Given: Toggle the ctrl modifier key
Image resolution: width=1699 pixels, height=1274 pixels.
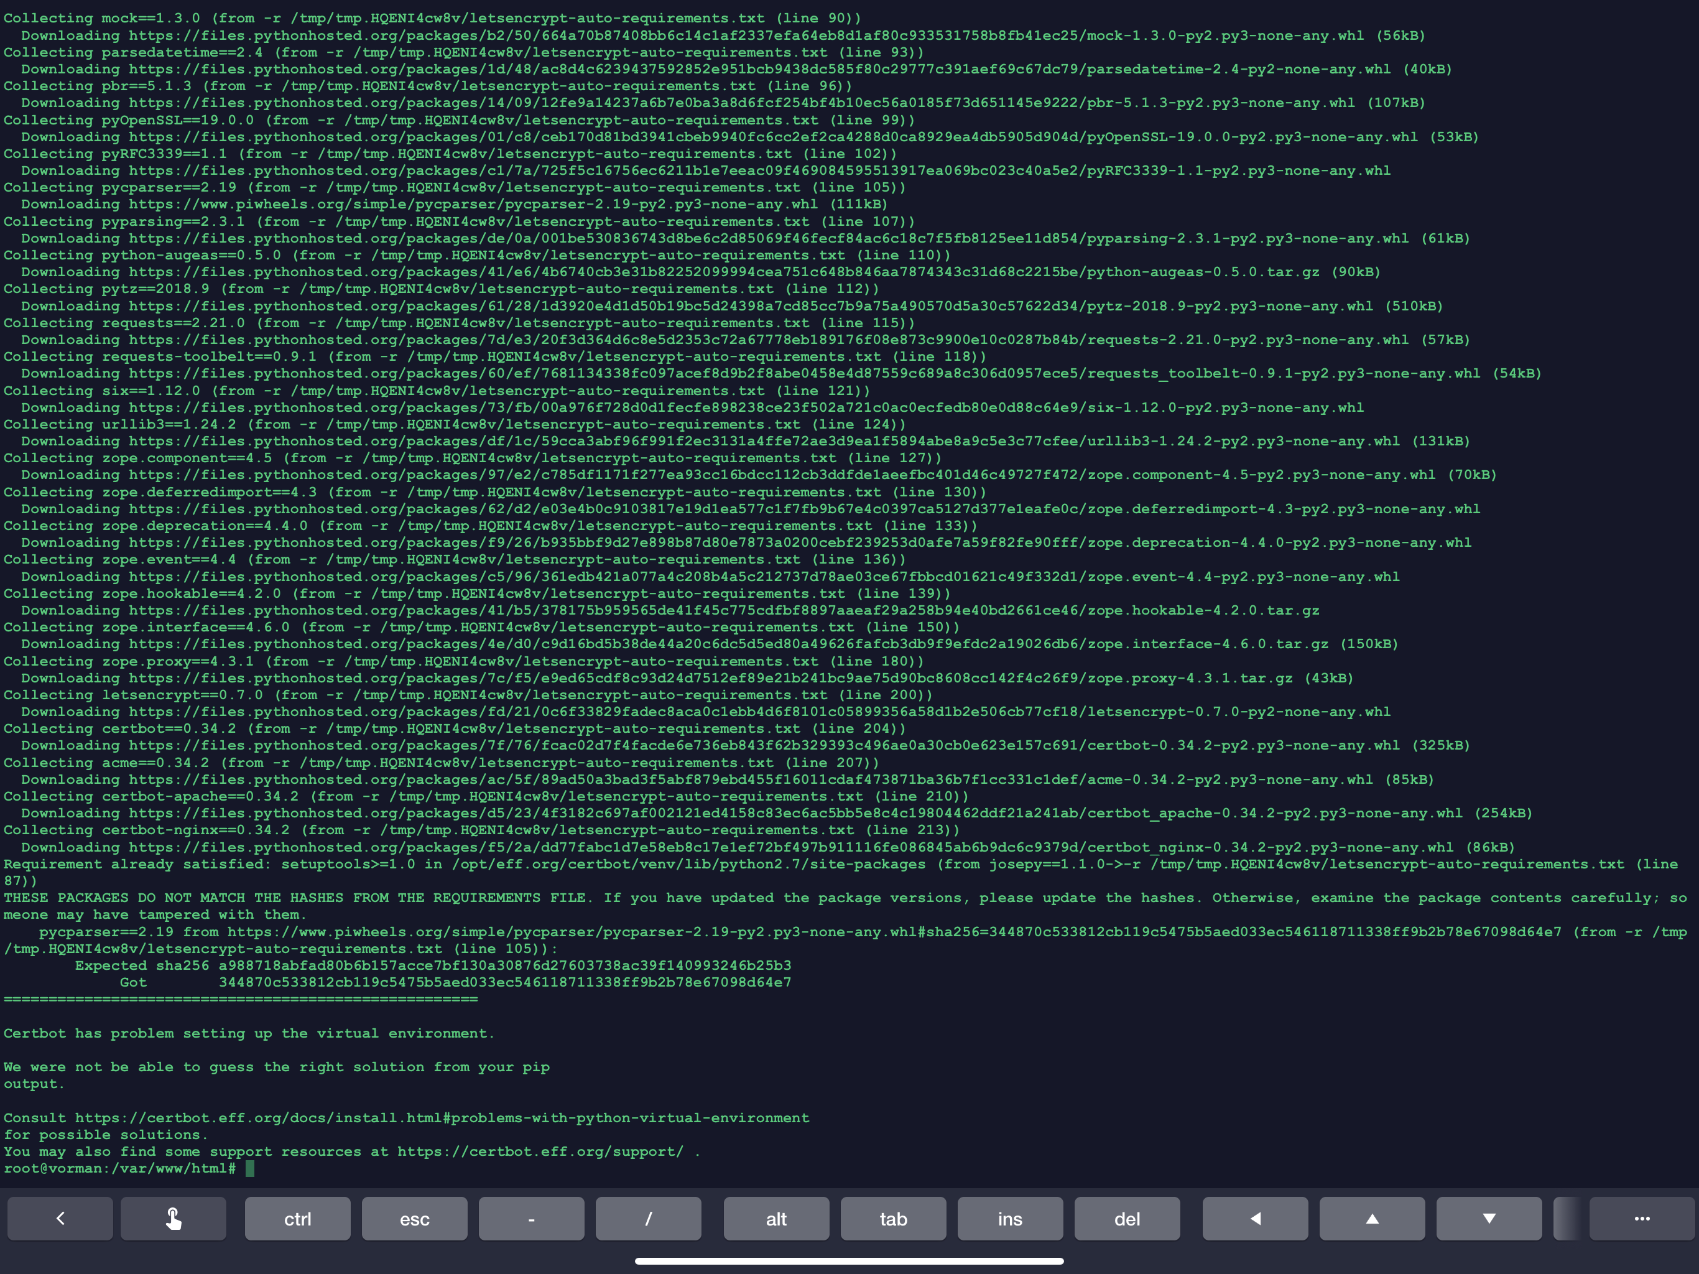Looking at the screenshot, I should pyautogui.click(x=297, y=1219).
